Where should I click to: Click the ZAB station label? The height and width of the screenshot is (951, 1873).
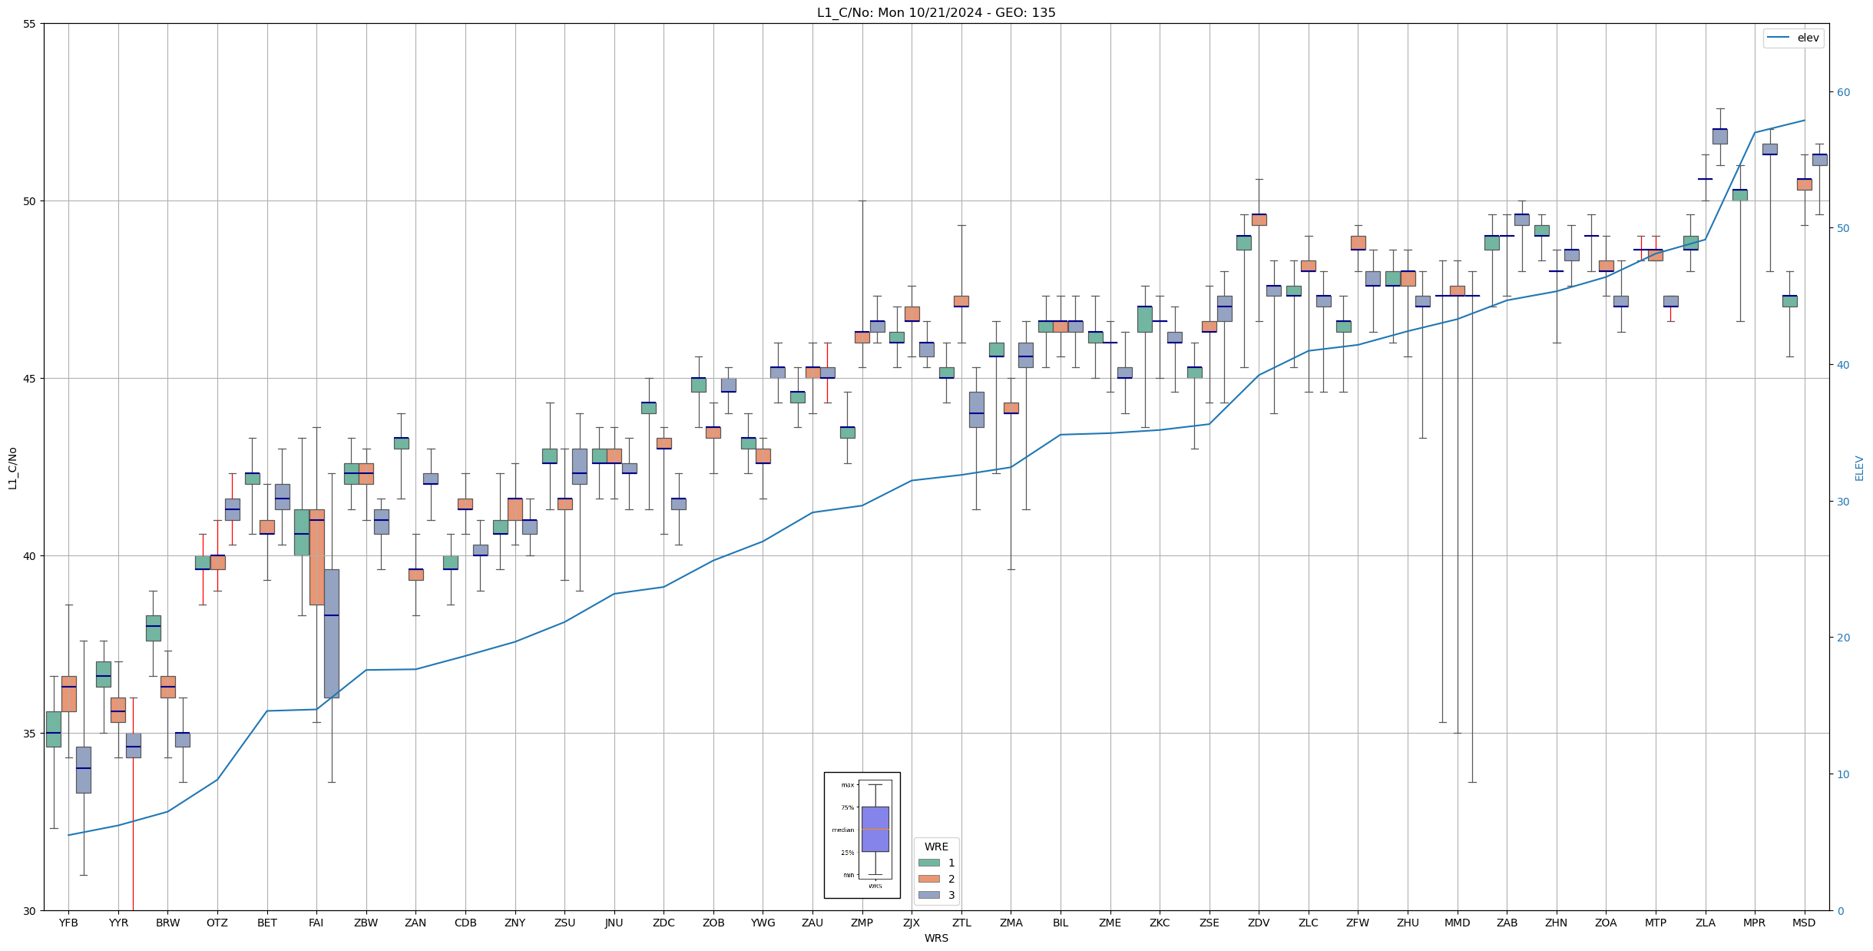(x=1507, y=923)
